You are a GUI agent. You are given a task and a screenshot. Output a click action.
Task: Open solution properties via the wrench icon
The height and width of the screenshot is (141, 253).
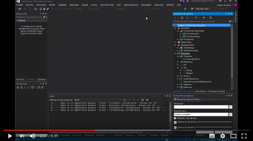pos(204,18)
